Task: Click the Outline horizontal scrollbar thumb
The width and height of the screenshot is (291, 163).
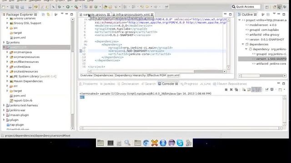Action: 251,76
